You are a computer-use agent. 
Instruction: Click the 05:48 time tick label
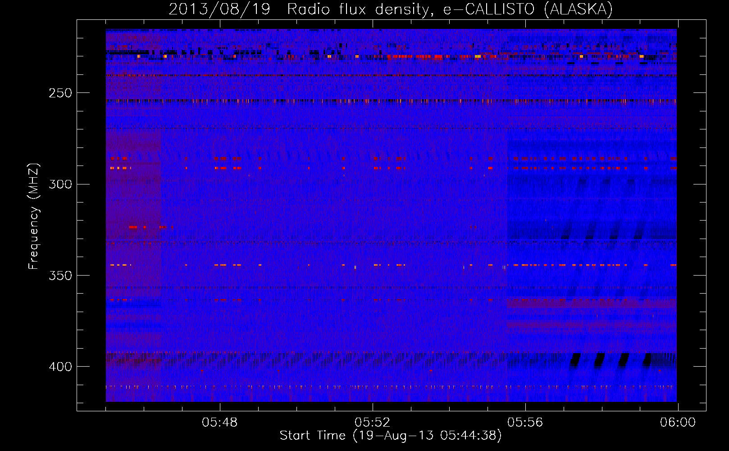coord(220,423)
